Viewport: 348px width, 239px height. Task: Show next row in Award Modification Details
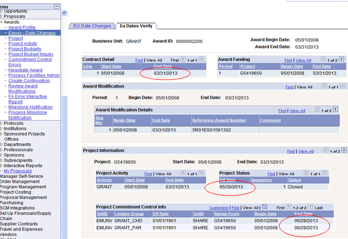(x=335, y=110)
